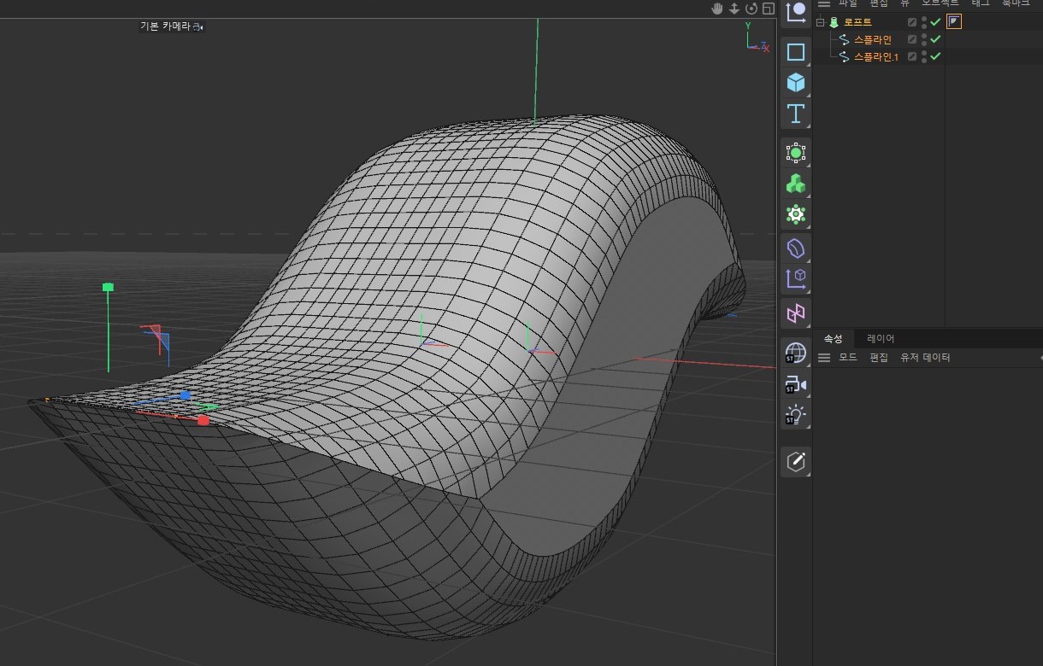The height and width of the screenshot is (666, 1043).
Task: Switch to the 레이어 tab
Action: [881, 339]
